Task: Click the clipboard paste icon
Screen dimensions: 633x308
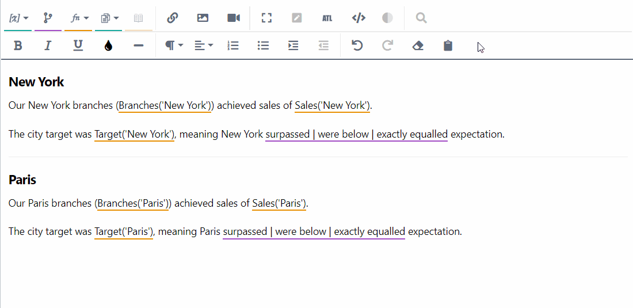Action: pos(448,45)
